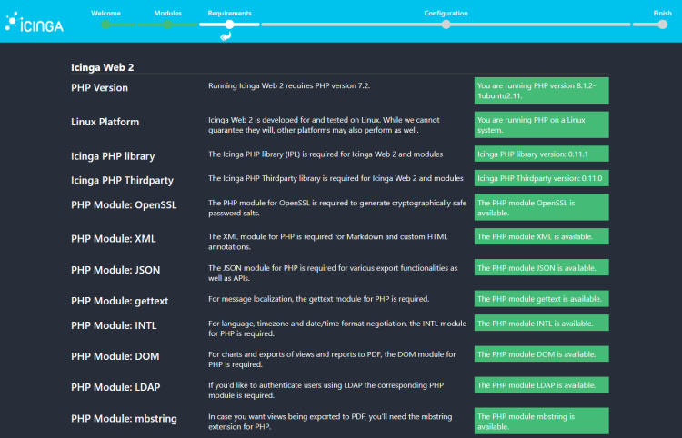This screenshot has height=438, width=682.
Task: Click the Icinga PHP library version status
Action: 541,154
